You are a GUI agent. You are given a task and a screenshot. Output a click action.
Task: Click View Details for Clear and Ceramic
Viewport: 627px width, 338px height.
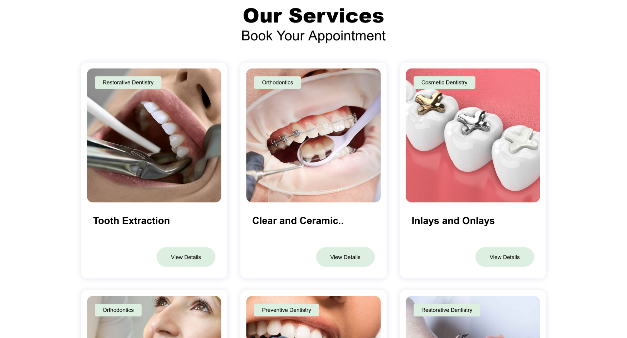[345, 257]
